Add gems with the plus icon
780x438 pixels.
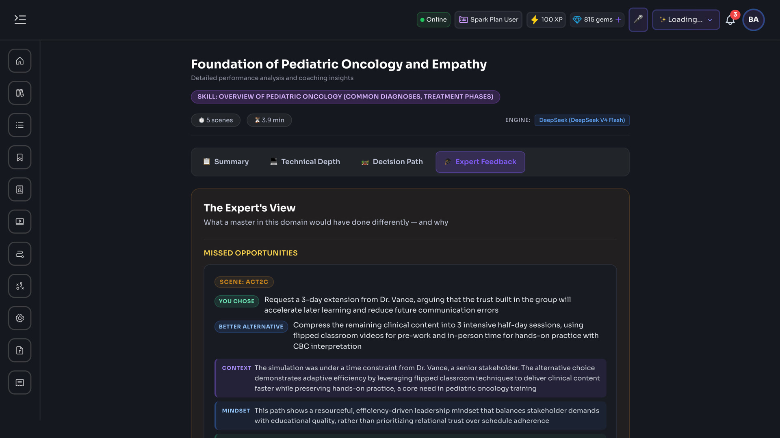[618, 19]
